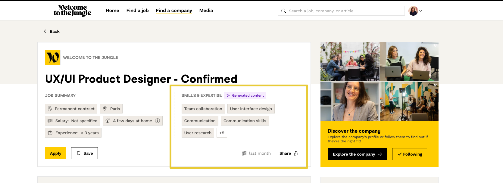Open the Find a job menu

coord(137,11)
